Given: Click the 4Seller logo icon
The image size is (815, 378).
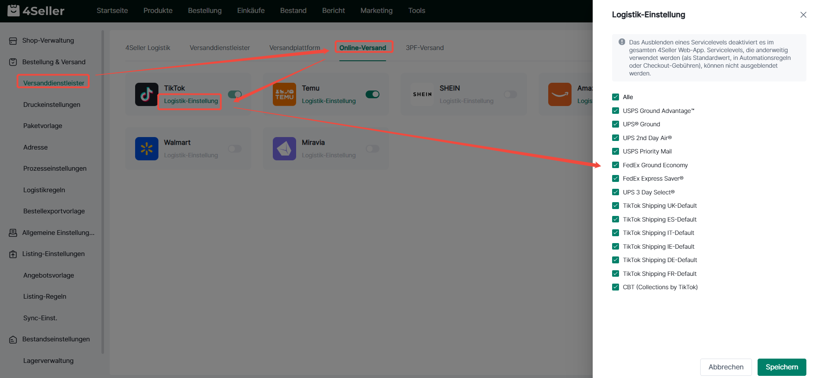Looking at the screenshot, I should point(13,10).
